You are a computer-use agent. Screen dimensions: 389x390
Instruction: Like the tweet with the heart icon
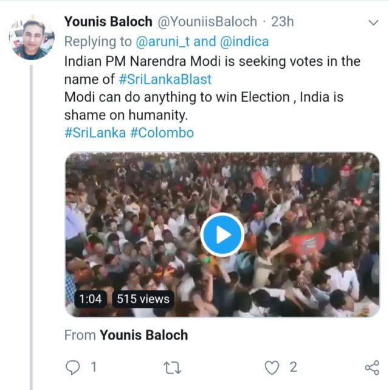click(273, 367)
